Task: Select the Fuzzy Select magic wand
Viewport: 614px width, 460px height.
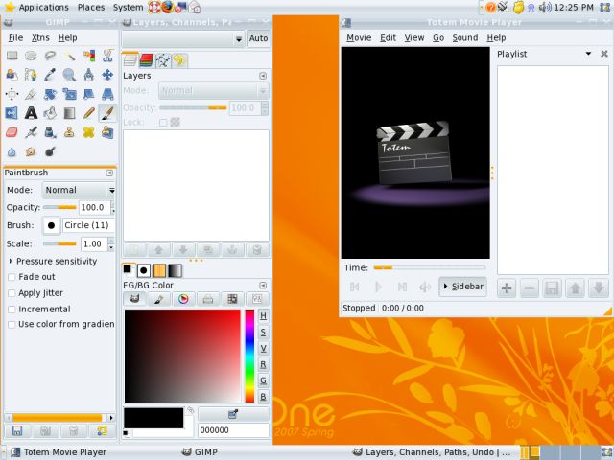Action: pos(69,56)
